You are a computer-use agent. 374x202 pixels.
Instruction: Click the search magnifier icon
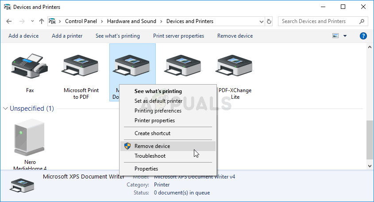(362, 21)
